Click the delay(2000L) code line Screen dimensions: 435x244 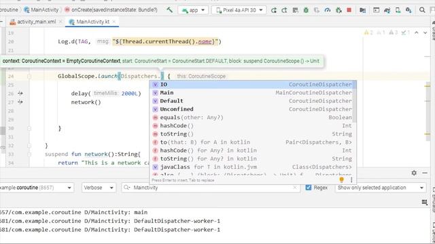(106, 94)
